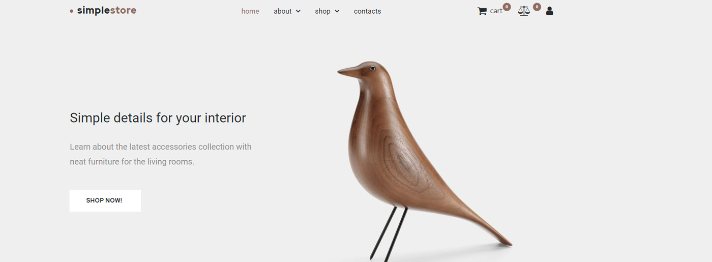Screen dimensions: 712x262
Task: Click the cart item count badge
Action: tap(507, 7)
